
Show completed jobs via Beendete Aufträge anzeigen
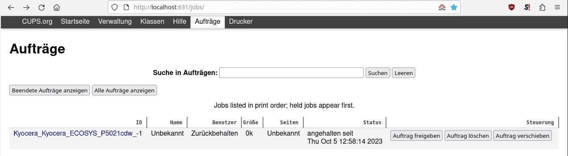coord(50,90)
